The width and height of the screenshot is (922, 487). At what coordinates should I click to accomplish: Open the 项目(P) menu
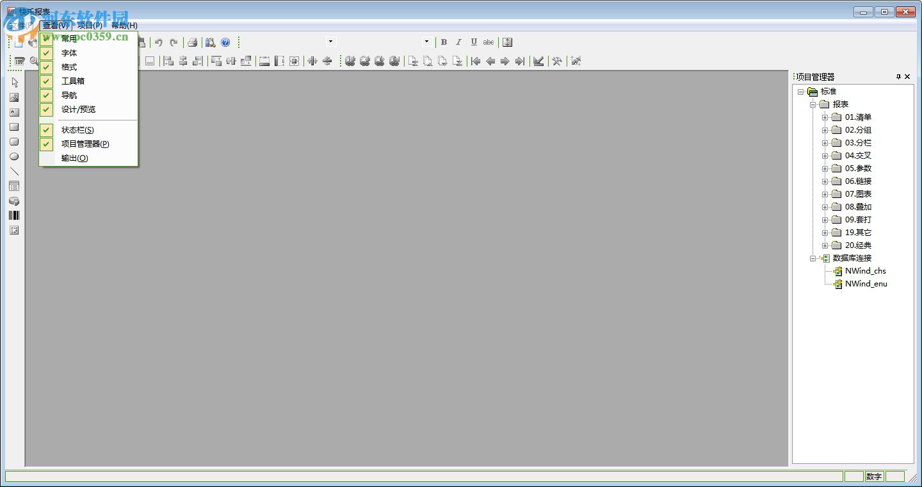[90, 26]
